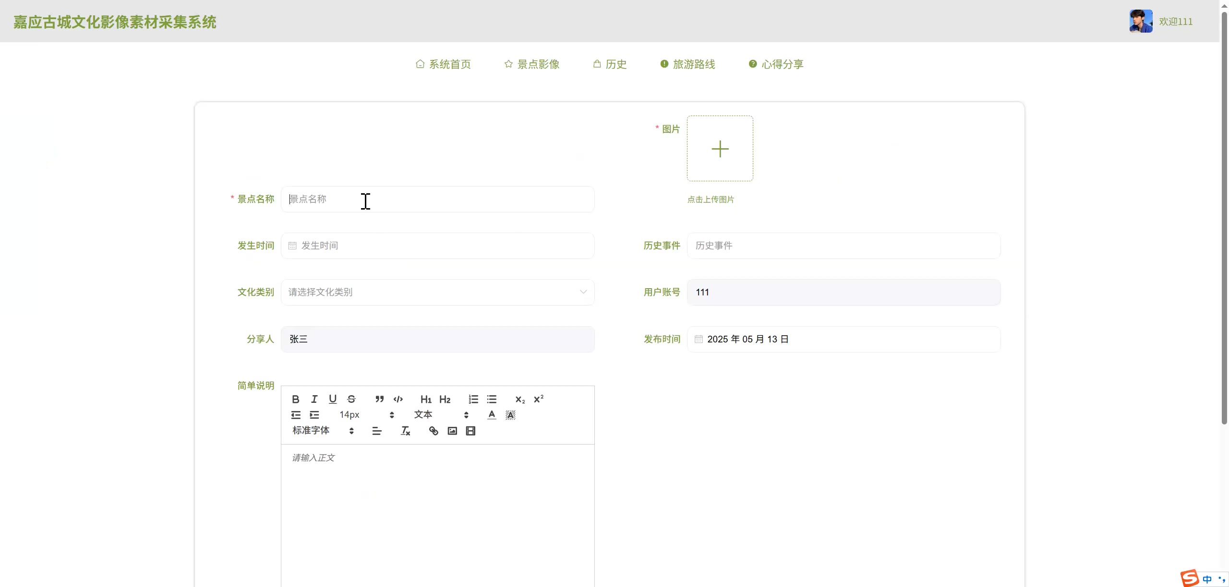The height and width of the screenshot is (587, 1229).
Task: Open the text color picker
Action: (x=492, y=415)
